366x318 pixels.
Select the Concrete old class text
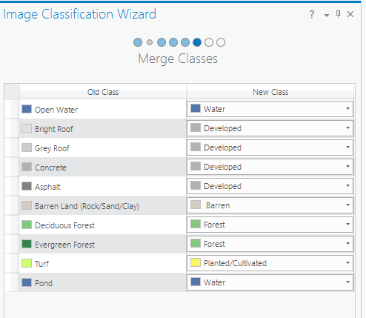click(50, 168)
